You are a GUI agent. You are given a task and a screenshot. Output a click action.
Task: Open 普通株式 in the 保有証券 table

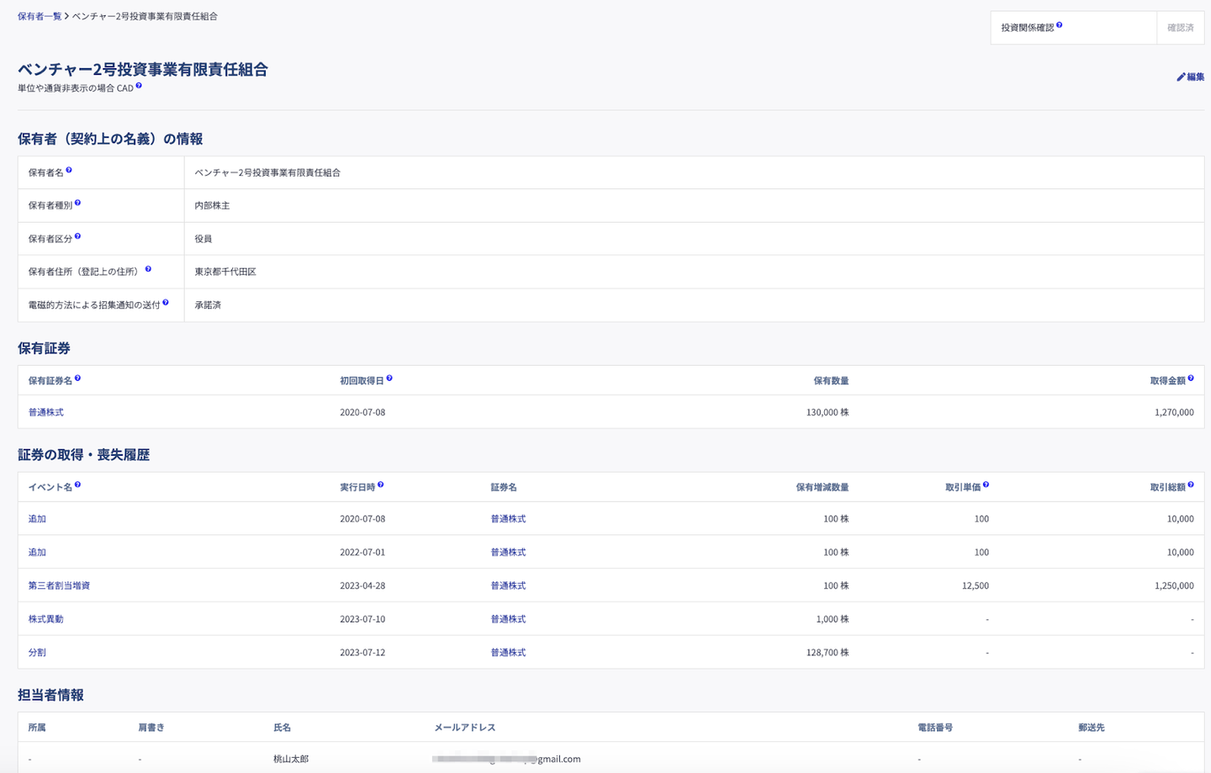point(46,412)
